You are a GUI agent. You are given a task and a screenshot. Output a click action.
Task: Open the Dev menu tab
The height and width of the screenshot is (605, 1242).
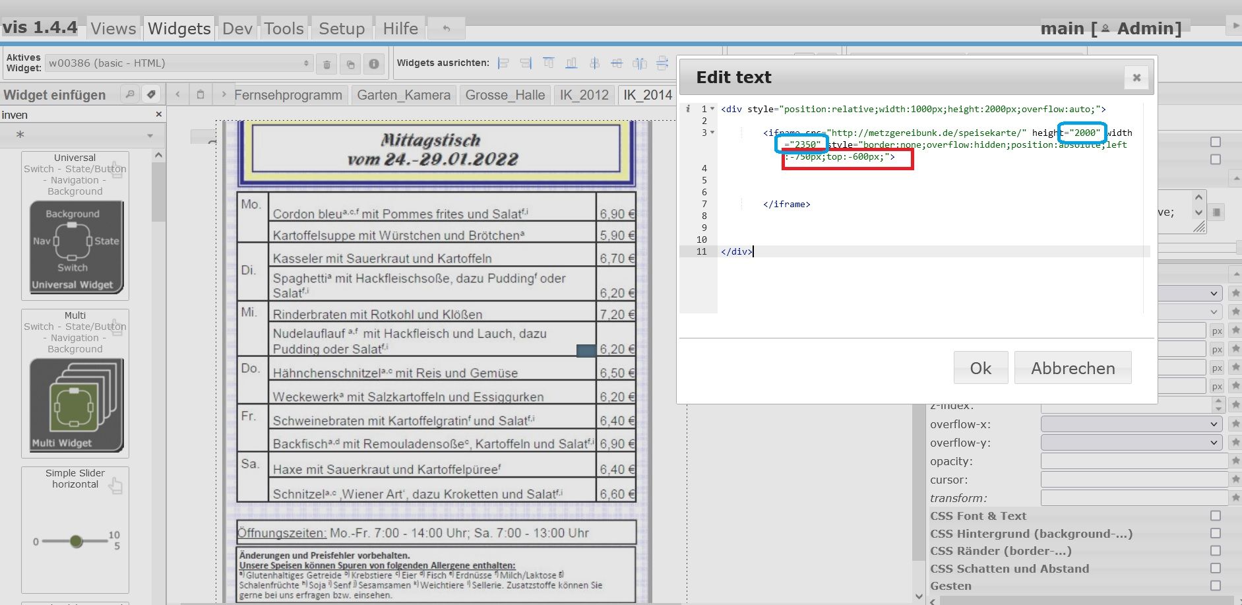pos(237,28)
